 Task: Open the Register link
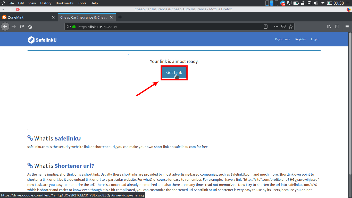(x=300, y=39)
